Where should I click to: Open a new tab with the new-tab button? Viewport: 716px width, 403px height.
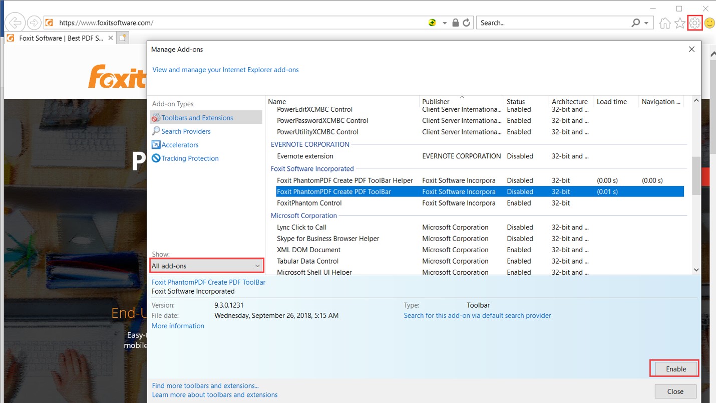click(x=123, y=38)
